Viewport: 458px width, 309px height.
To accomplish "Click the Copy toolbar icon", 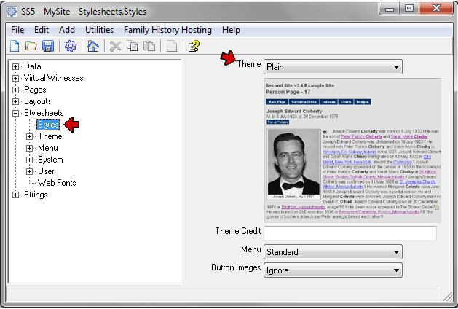I will point(132,47).
